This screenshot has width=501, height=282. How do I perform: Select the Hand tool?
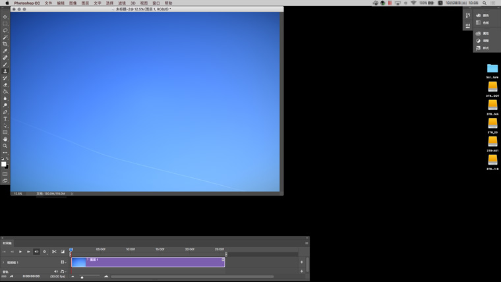point(5,139)
